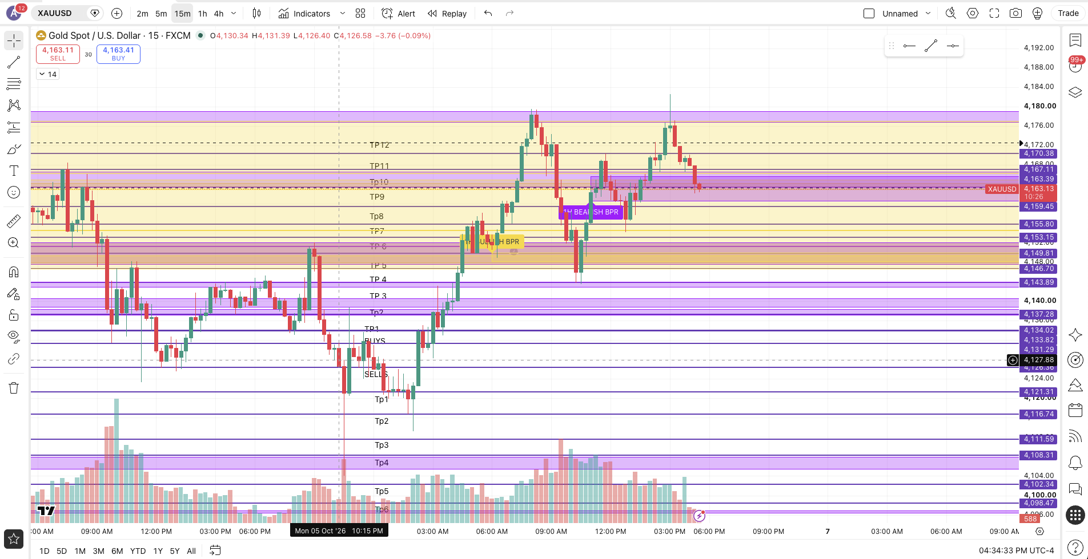Select the brush drawing tool
Viewport: 1088px width, 559px height.
pyautogui.click(x=14, y=149)
